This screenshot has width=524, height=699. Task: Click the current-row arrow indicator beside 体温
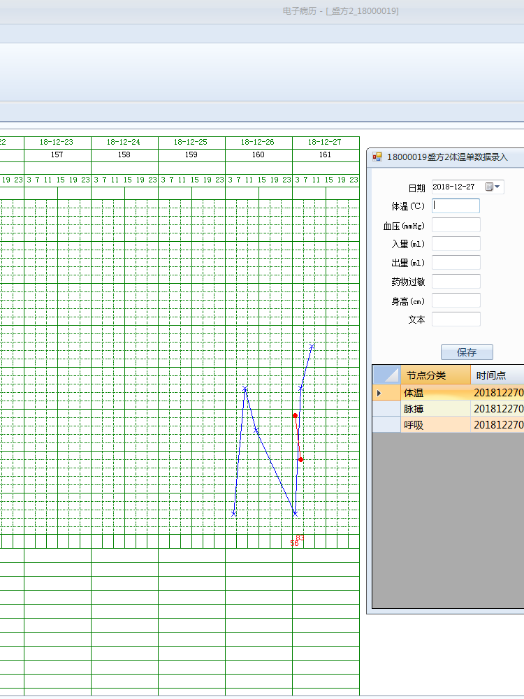click(379, 393)
